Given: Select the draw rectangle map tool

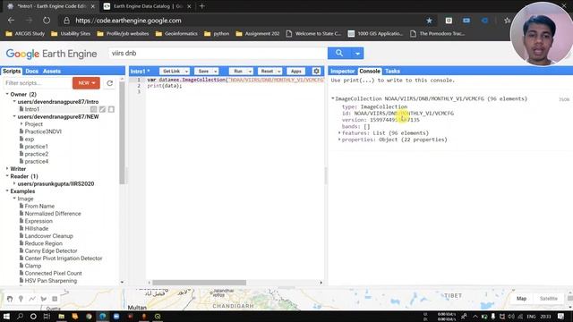Looking at the screenshot, I should tap(55, 299).
